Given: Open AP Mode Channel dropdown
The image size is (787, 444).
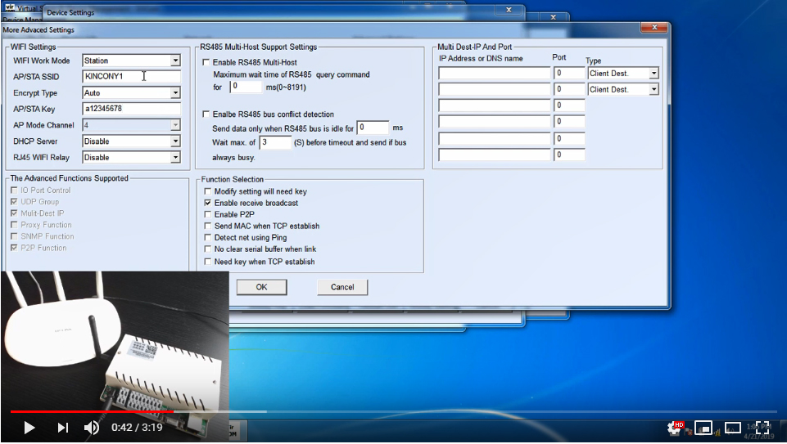Looking at the screenshot, I should coord(175,125).
